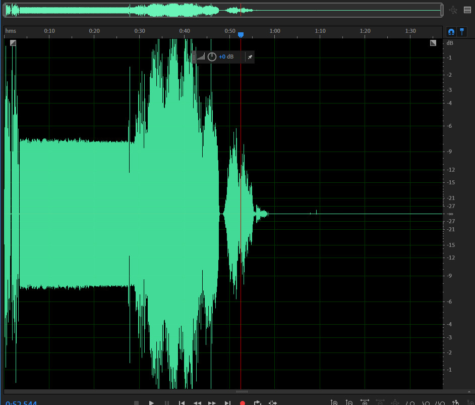The image size is (475, 405).
Task: Click the dB amplitude scale label
Action: coord(450,43)
